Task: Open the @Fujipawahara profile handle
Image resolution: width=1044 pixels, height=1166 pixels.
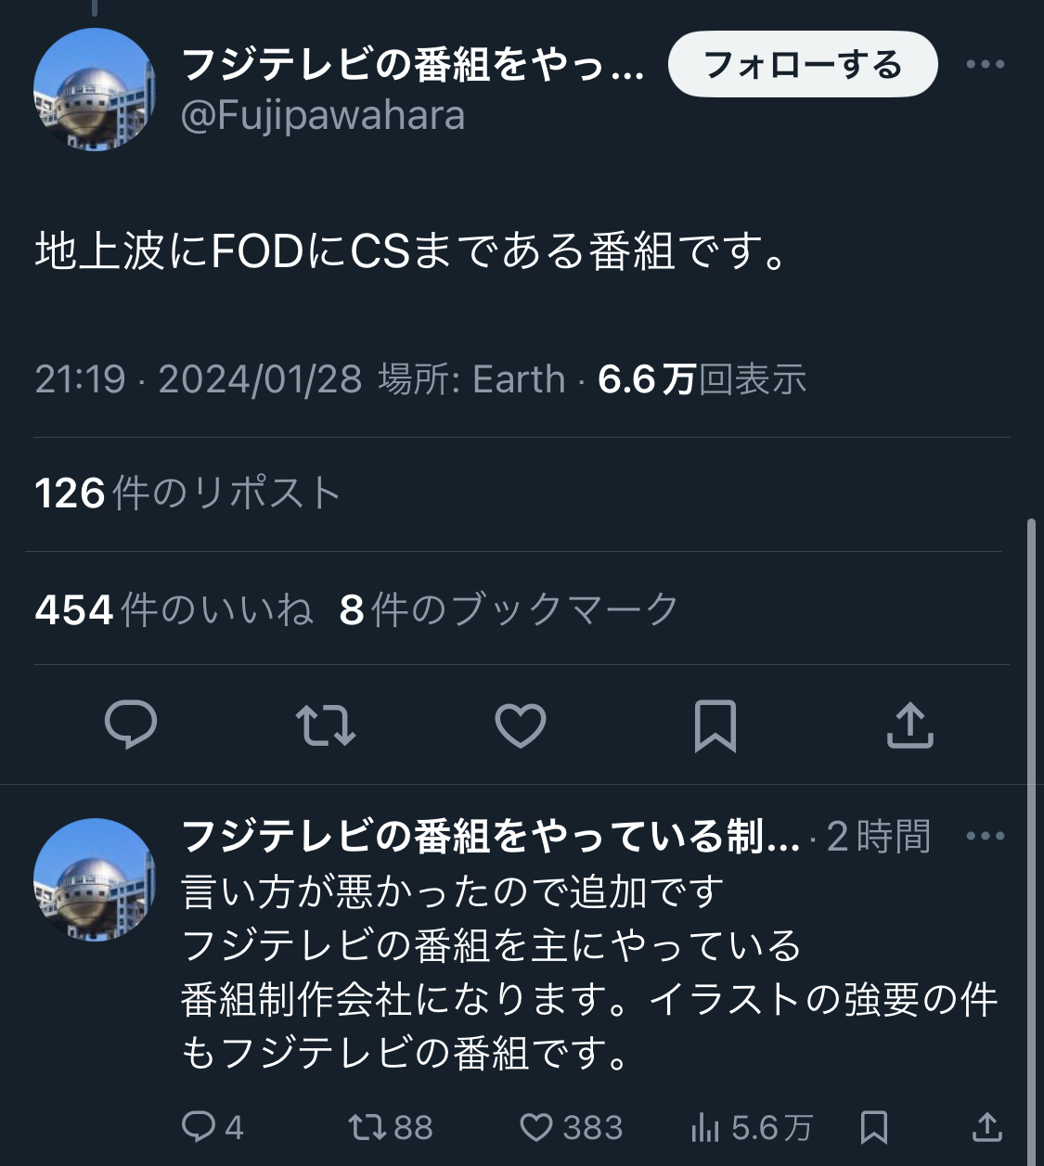Action: pyautogui.click(x=323, y=116)
